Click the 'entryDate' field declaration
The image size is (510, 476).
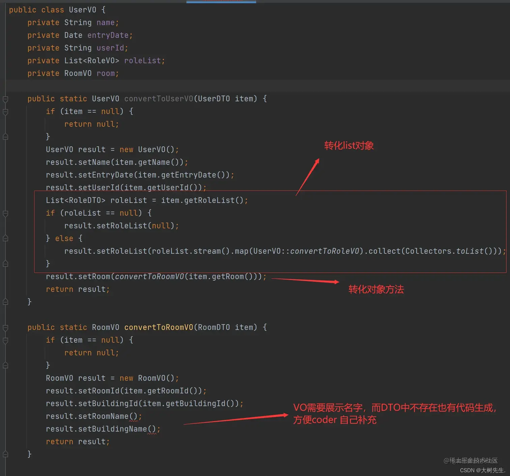pyautogui.click(x=108, y=35)
